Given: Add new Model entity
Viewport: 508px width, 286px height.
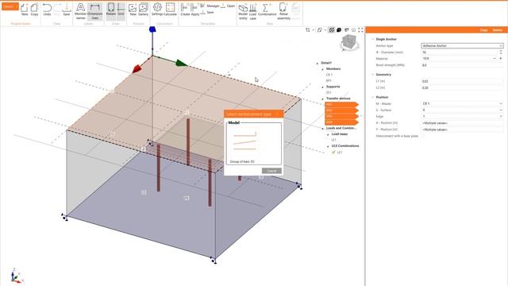Looking at the screenshot, I should point(243,11).
